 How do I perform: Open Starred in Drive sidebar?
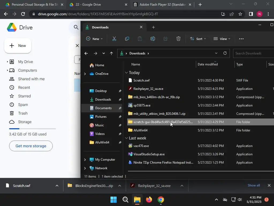point(24,96)
